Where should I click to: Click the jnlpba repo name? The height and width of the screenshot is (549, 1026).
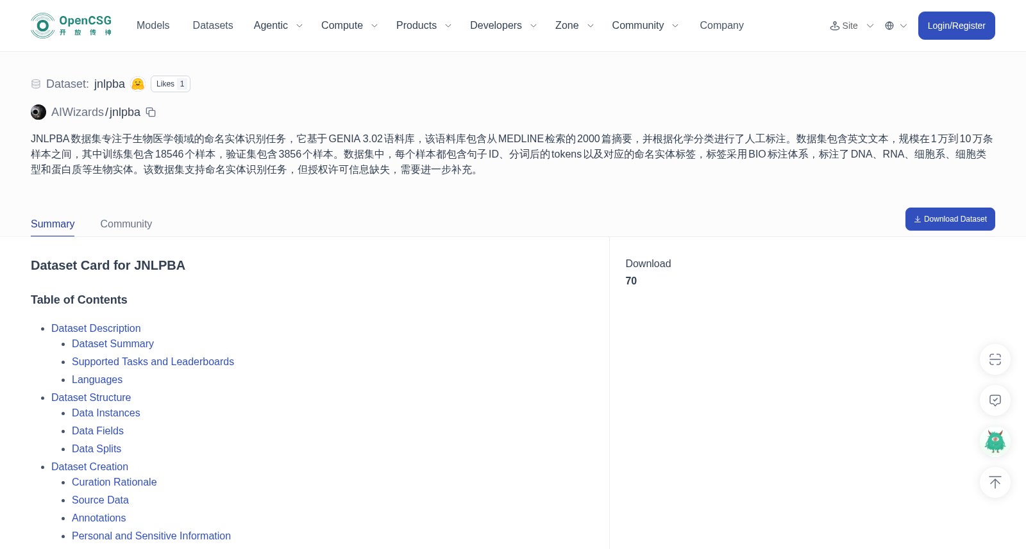pos(125,112)
